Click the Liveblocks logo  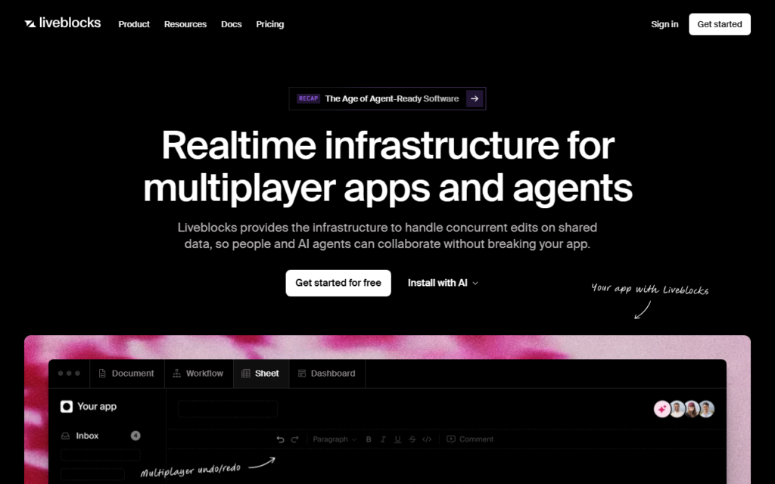coord(63,23)
